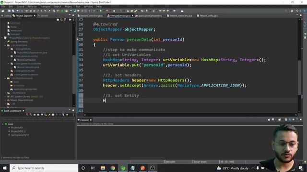This screenshot has width=307, height=172.
Task: Expand the src/test/java folder
Action: [x=5, y=93]
